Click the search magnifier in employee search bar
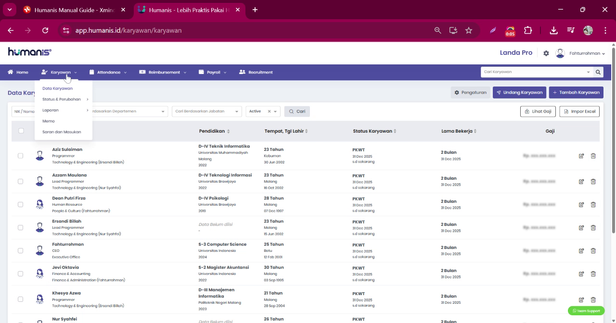Viewport: 616px width, 323px height. [598, 72]
